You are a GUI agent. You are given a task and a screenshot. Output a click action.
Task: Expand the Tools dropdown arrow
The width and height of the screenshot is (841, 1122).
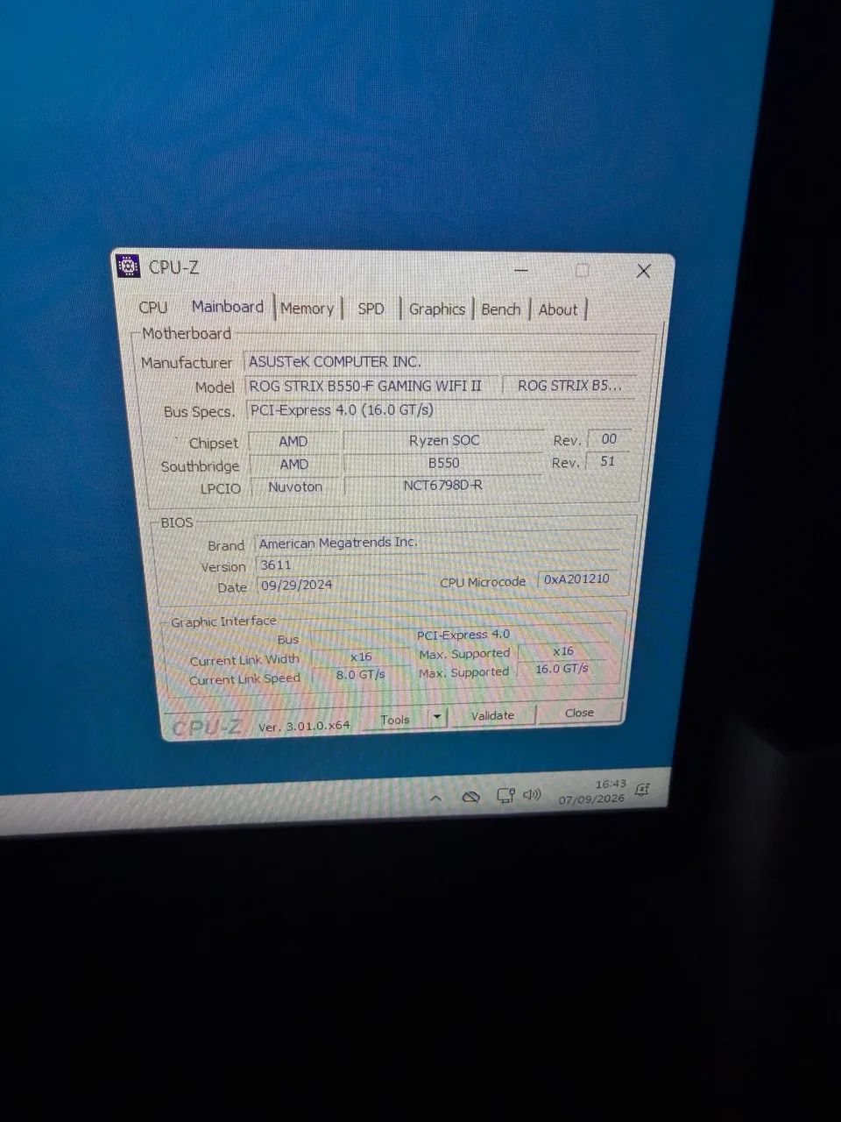coord(437,719)
